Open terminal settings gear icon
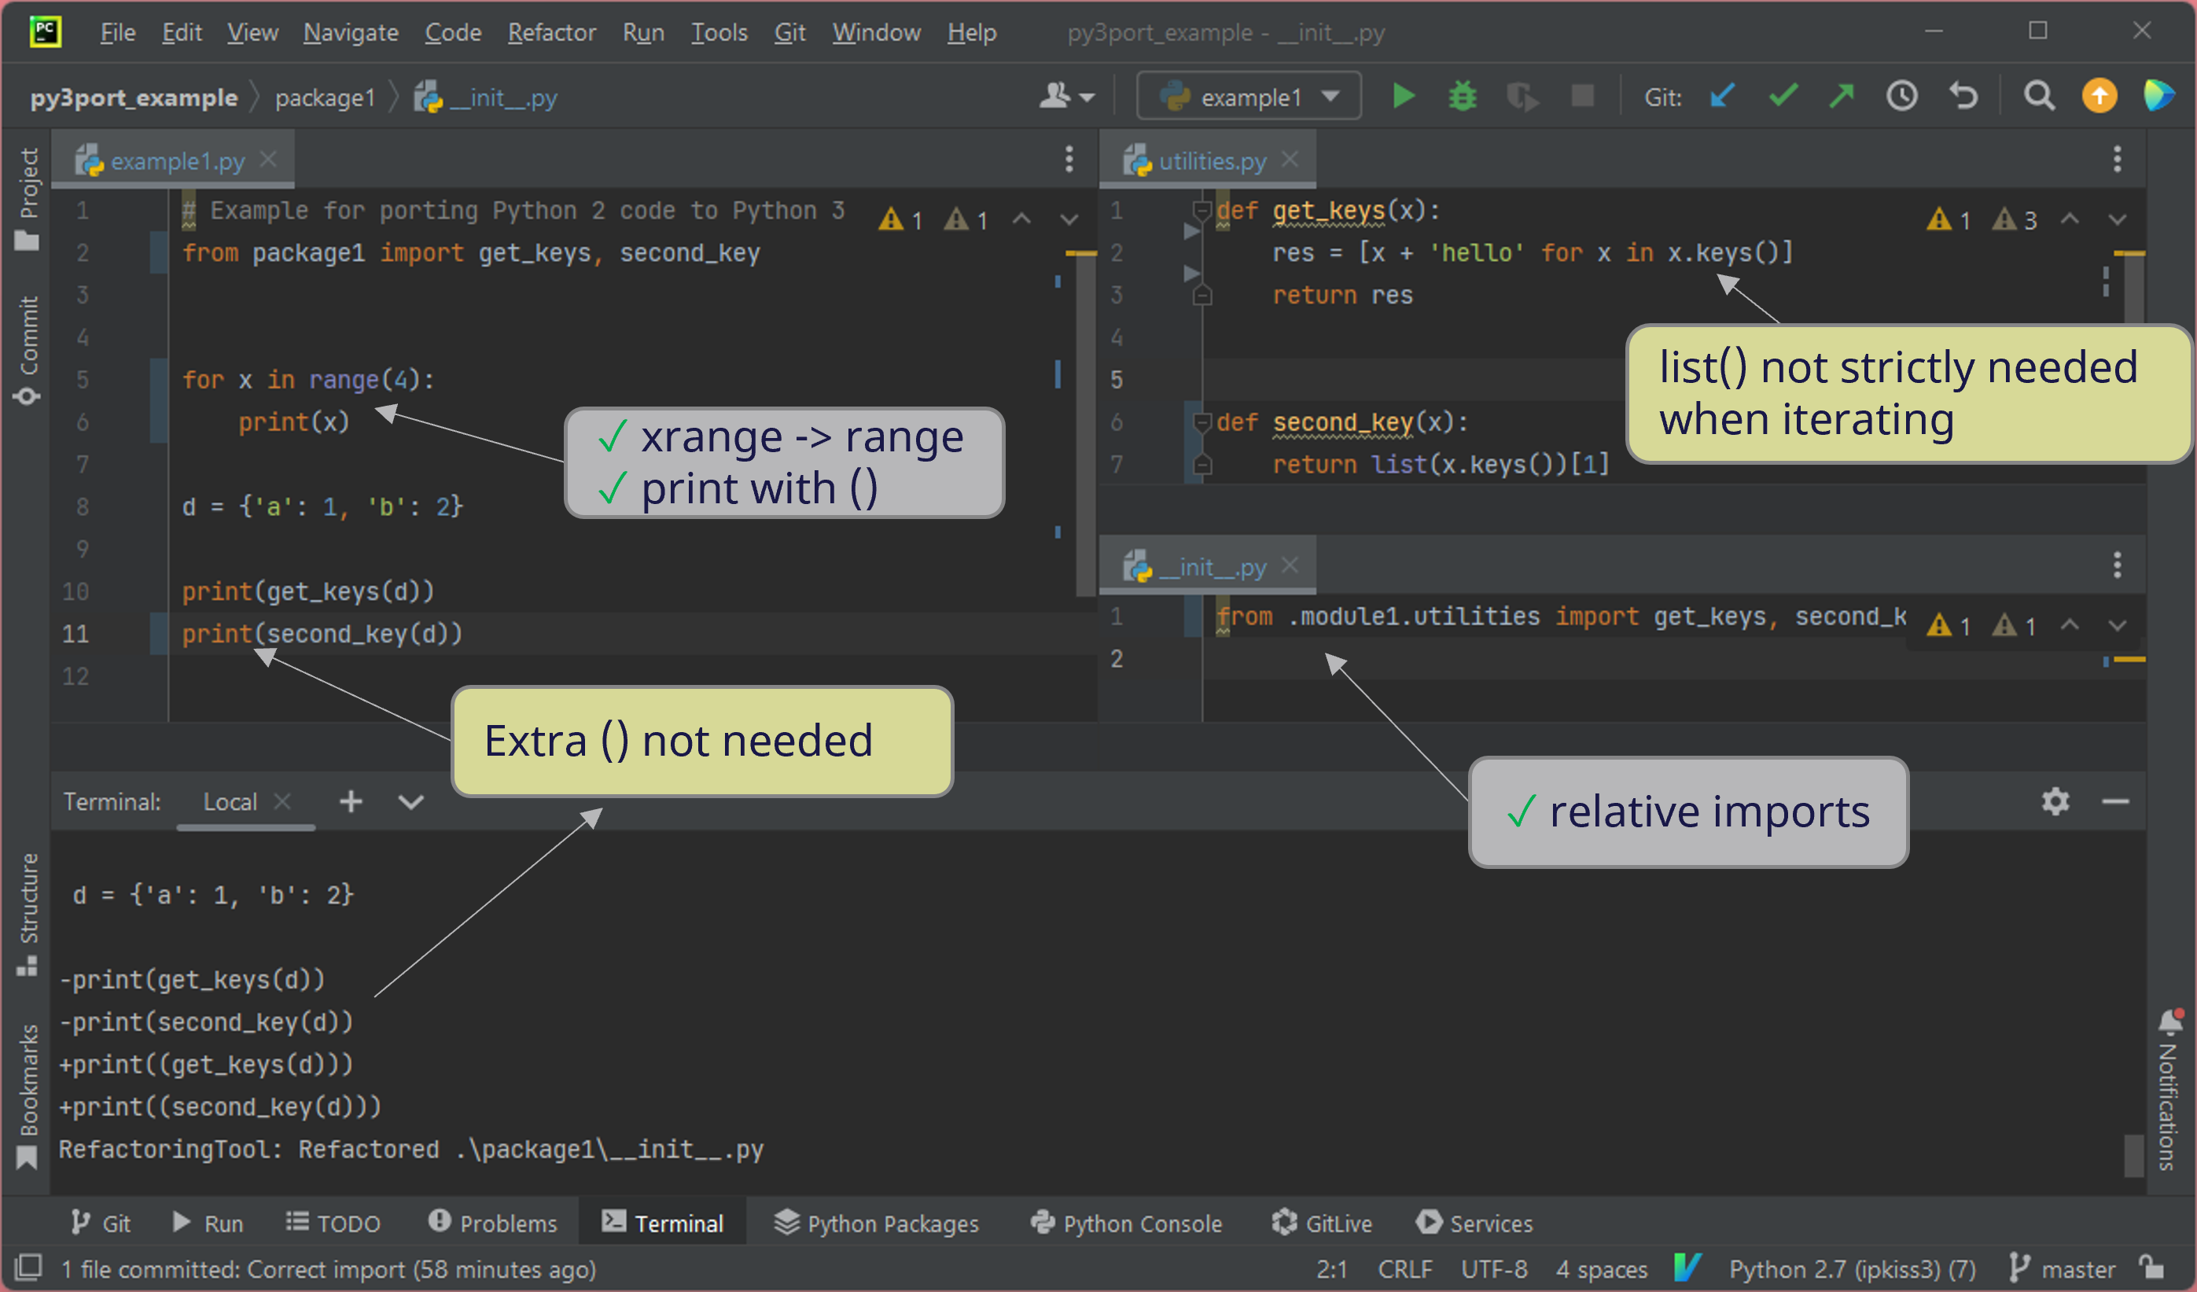The width and height of the screenshot is (2197, 1292). (x=2055, y=801)
